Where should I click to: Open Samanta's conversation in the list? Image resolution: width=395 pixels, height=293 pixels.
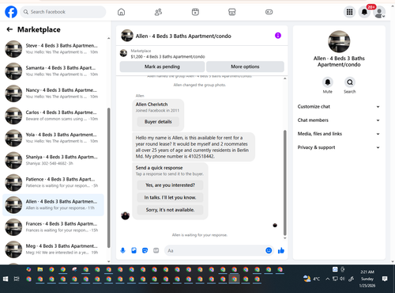pyautogui.click(x=53, y=71)
